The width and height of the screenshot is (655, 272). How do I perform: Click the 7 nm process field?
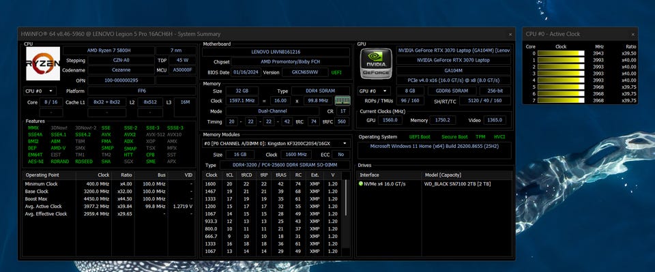tap(176, 50)
